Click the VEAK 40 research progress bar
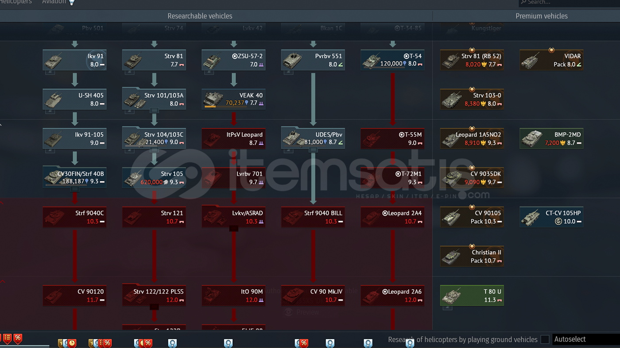The image size is (620, 348). [210, 107]
